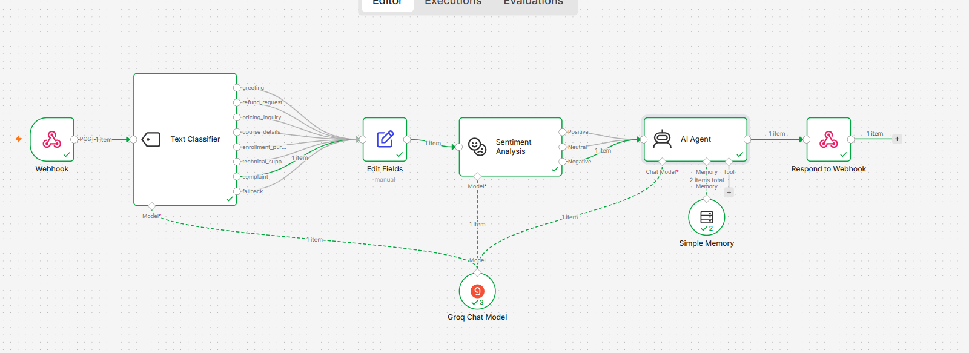Click the Neutral sentiment output connector
Image resolution: width=969 pixels, height=353 pixels.
pyautogui.click(x=563, y=147)
